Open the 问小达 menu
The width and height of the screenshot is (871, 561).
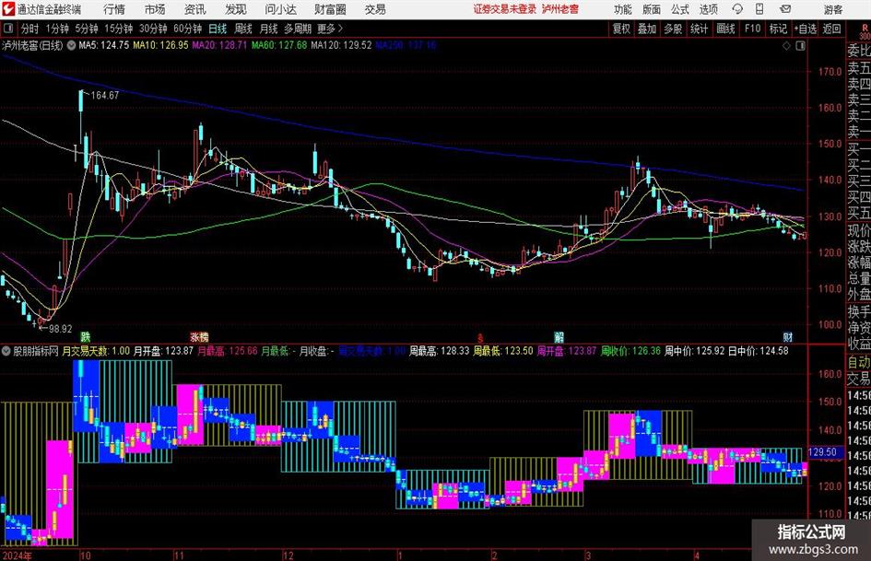(x=280, y=9)
